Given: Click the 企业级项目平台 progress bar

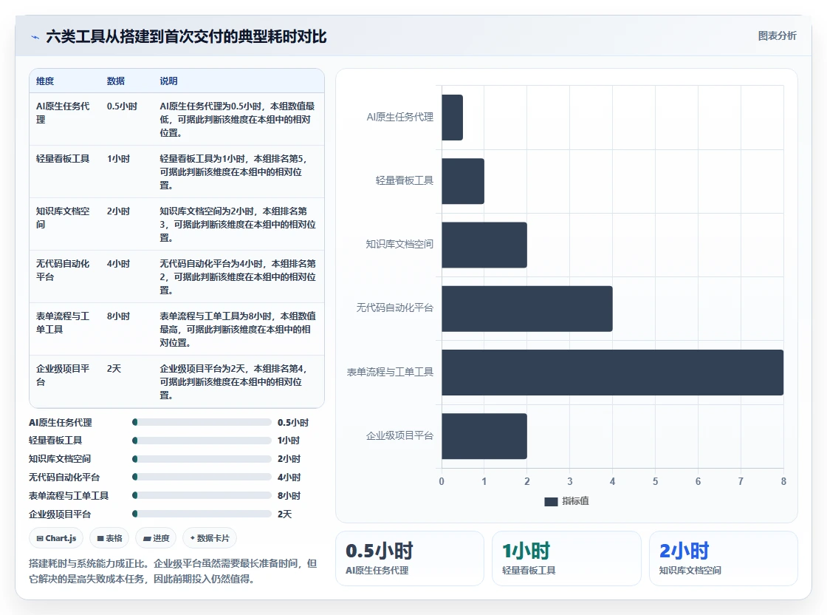Looking at the screenshot, I should (202, 514).
